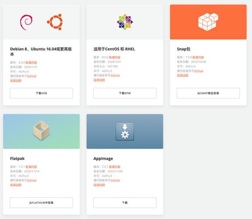Viewport: 252px width, 219px height.
Task: Click the 下载RPM button
Action: [125, 93]
